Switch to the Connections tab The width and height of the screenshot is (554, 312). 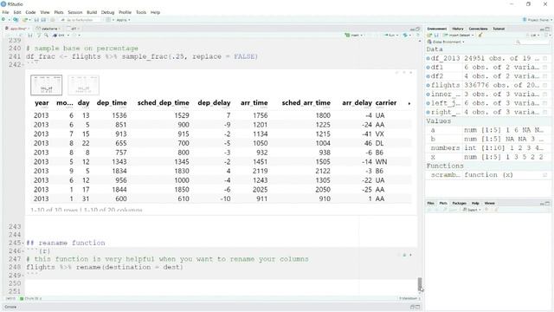478,29
